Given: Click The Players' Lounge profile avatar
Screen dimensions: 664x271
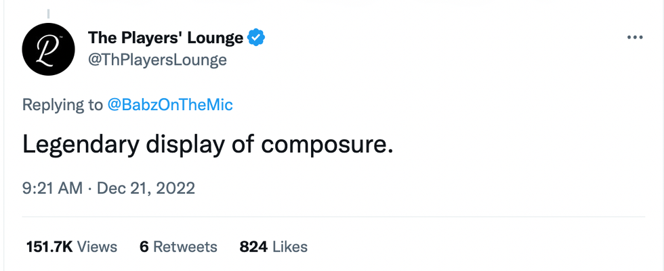Looking at the screenshot, I should point(47,49).
